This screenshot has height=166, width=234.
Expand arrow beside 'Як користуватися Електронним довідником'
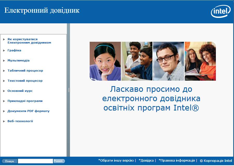pyautogui.click(x=4, y=39)
